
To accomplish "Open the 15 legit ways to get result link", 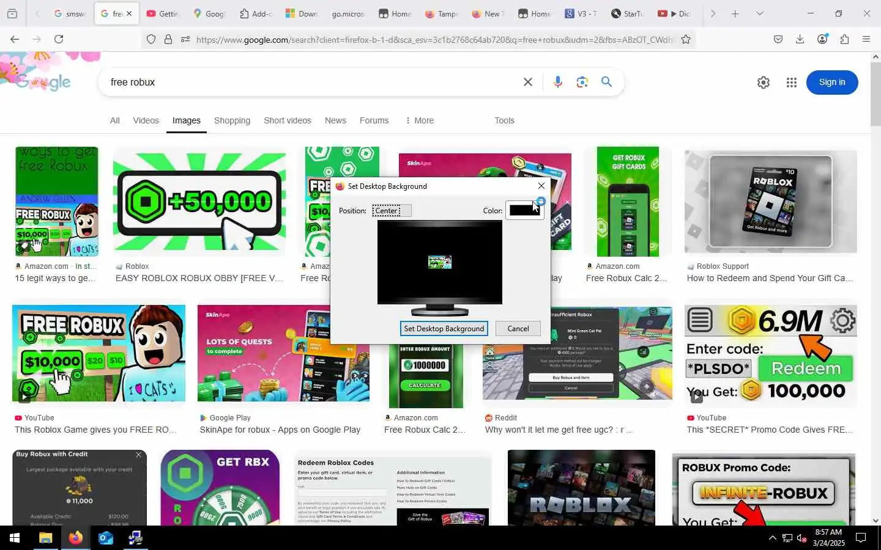I will point(56,278).
